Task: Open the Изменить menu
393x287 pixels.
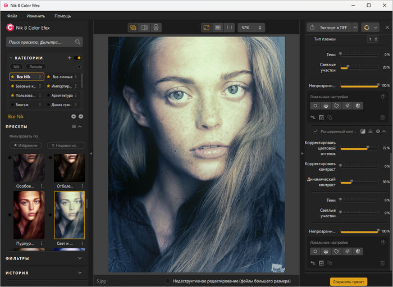Action: (x=36, y=16)
